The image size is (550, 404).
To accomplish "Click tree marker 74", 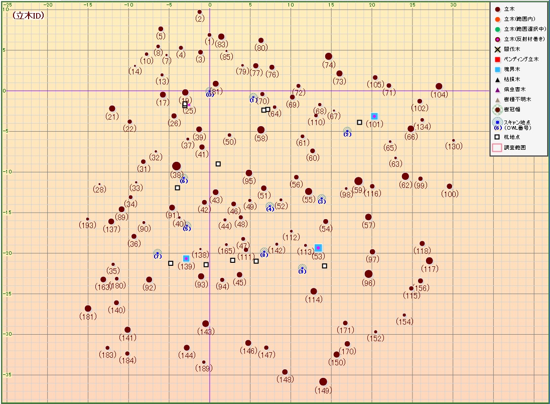I will click(329, 56).
